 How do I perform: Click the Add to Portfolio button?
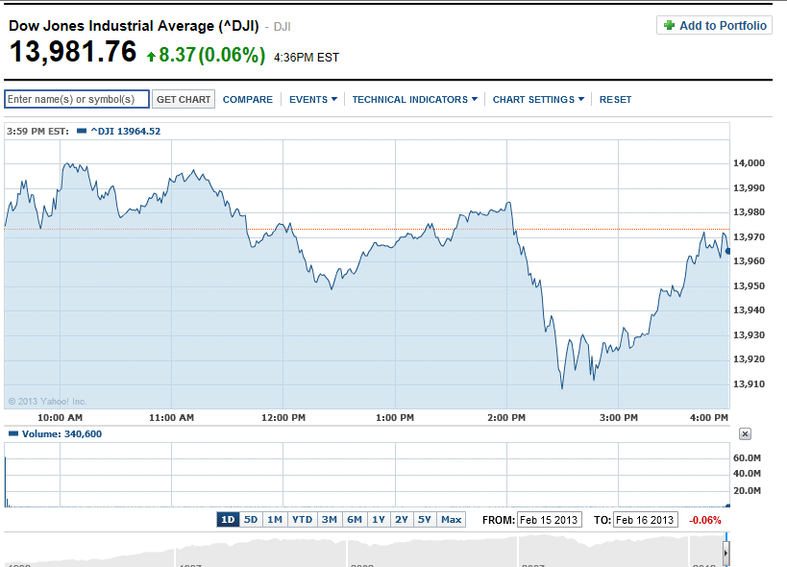[714, 25]
